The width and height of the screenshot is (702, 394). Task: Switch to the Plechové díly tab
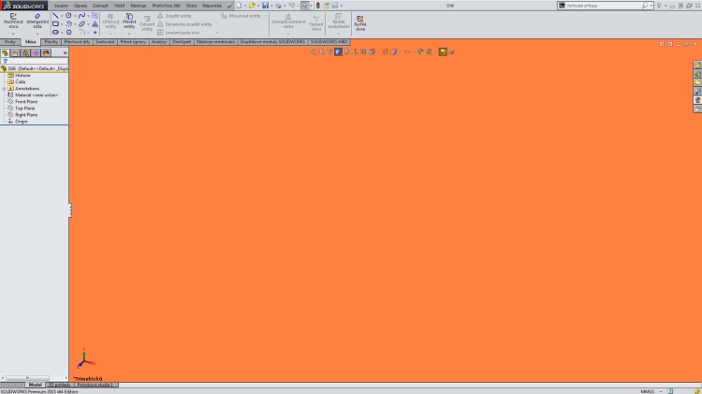[77, 41]
